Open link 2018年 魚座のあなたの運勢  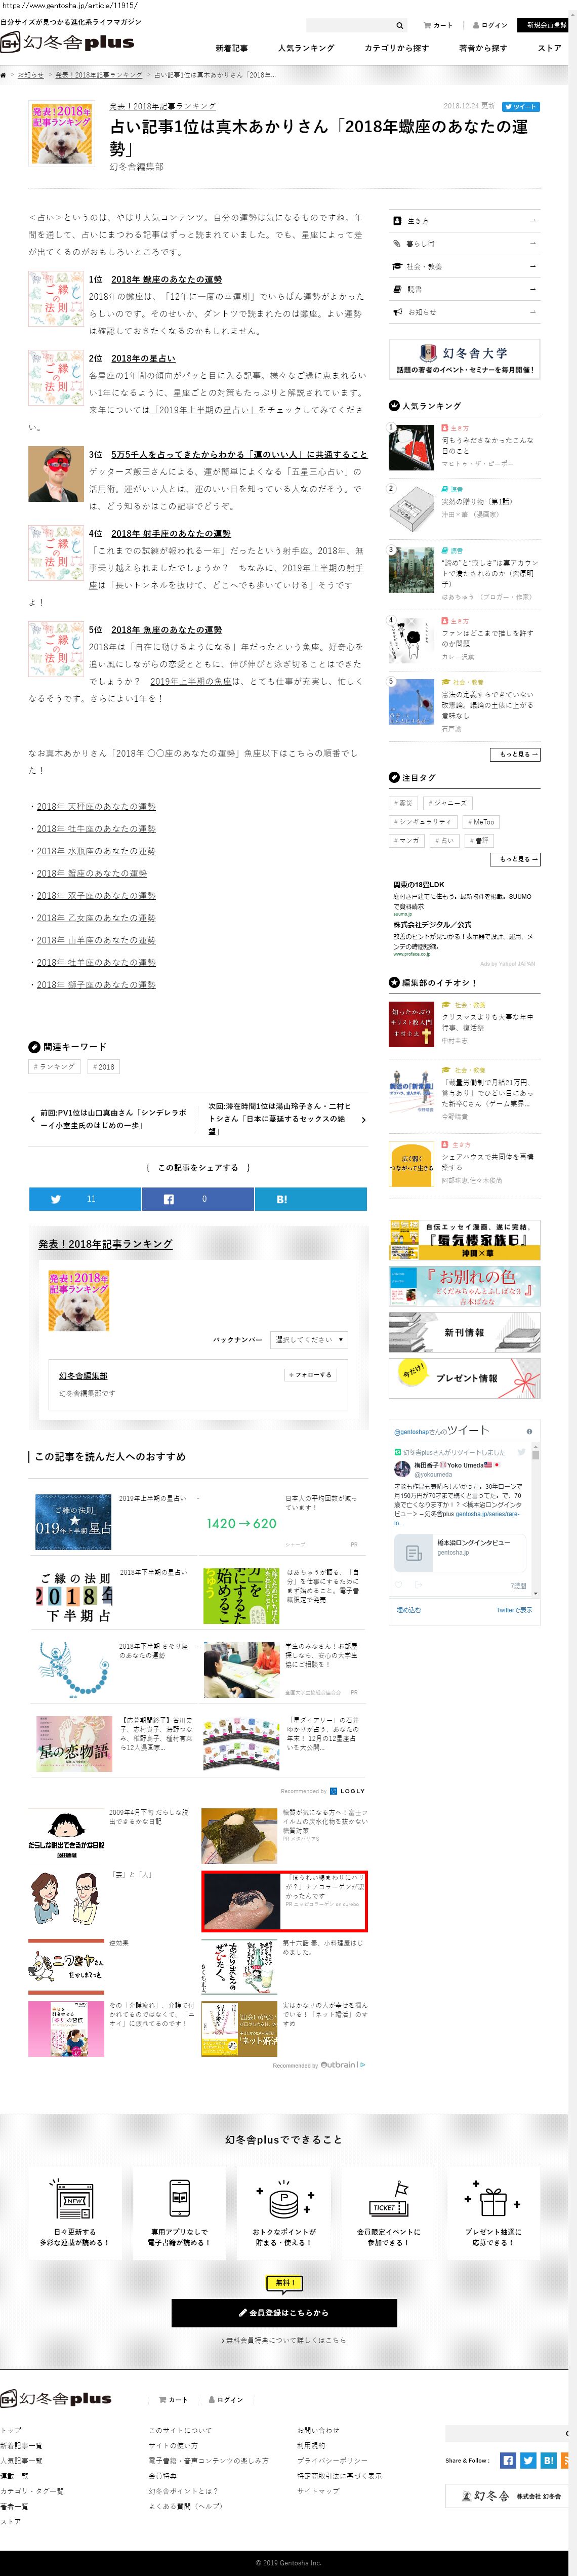[166, 630]
